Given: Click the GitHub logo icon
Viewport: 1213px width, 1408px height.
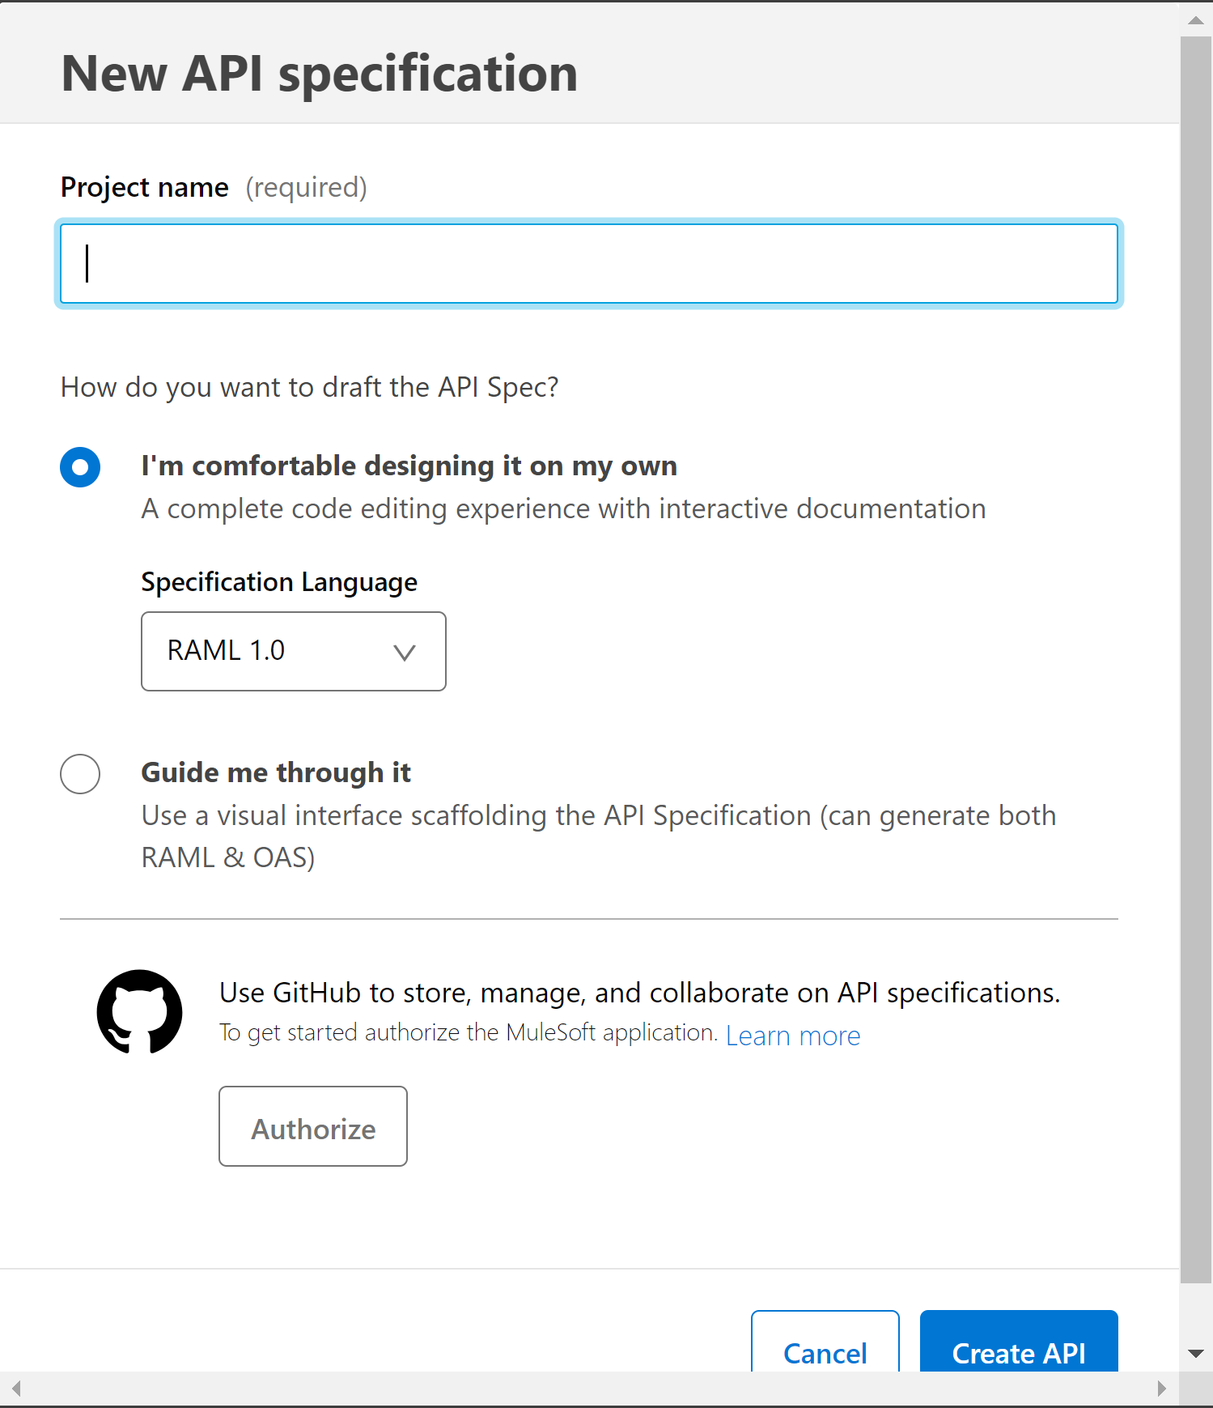Looking at the screenshot, I should 139,1012.
